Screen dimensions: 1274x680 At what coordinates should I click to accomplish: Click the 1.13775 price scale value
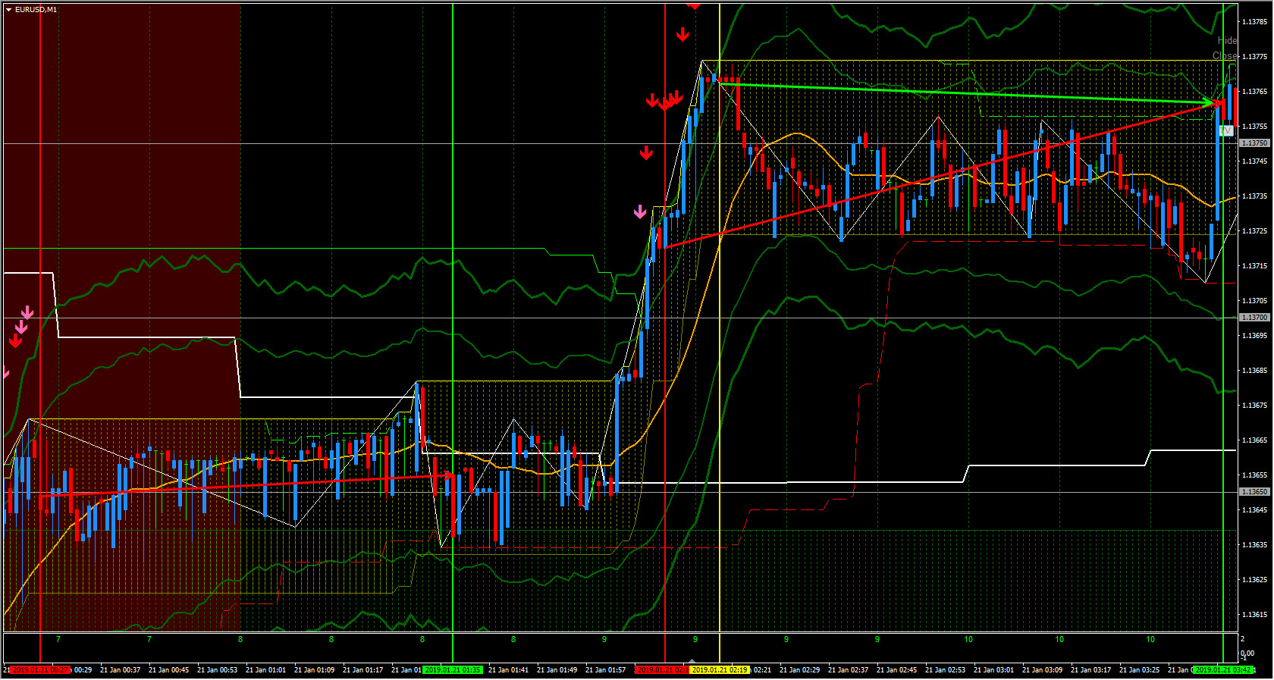[1255, 57]
